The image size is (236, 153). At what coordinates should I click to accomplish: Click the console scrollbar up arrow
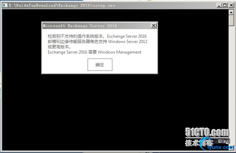click(x=231, y=12)
